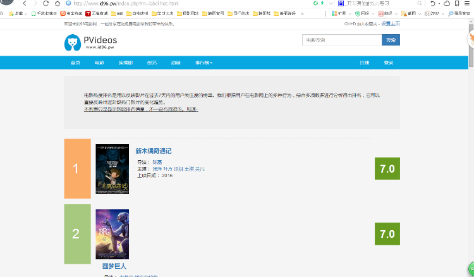This screenshot has width=474, height=277.
Task: Click the magnifier icon in browser search box
Action: pos(419,3)
